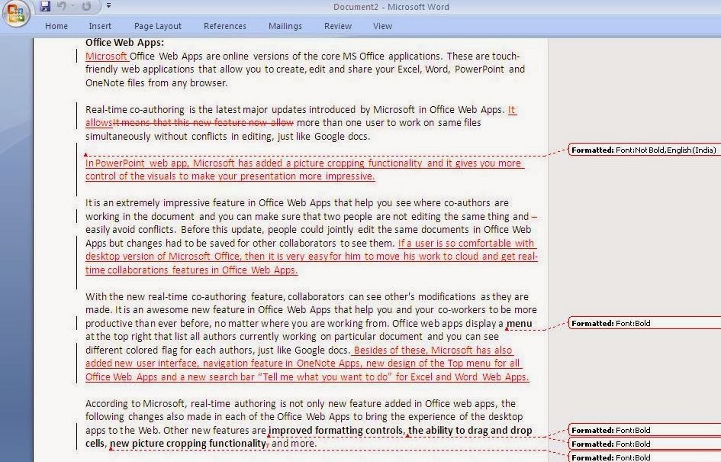
Task: Expand Customize Quick Access Toolbar dropdown
Action: (x=108, y=6)
